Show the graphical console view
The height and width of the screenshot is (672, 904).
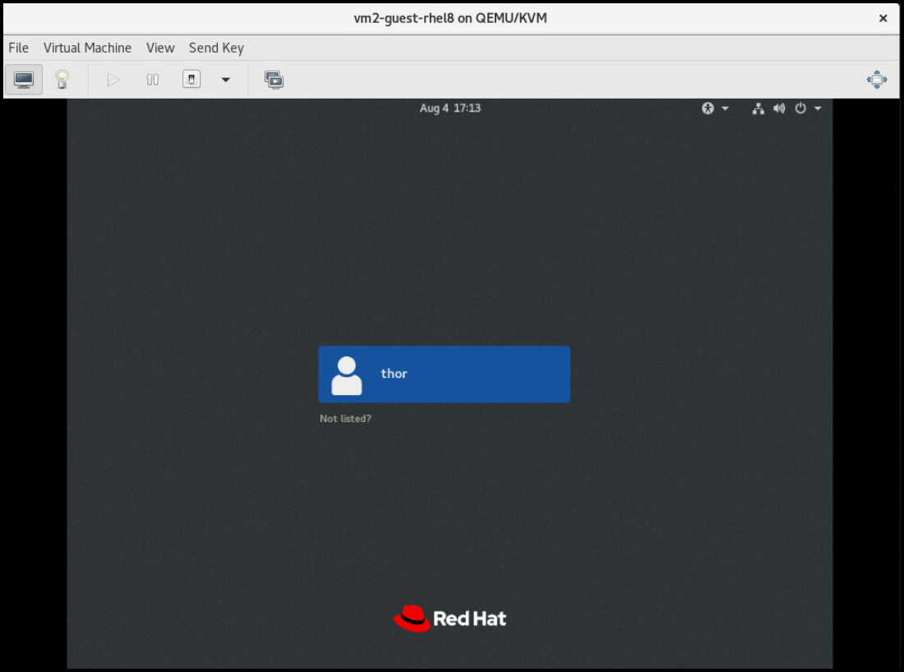(24, 80)
